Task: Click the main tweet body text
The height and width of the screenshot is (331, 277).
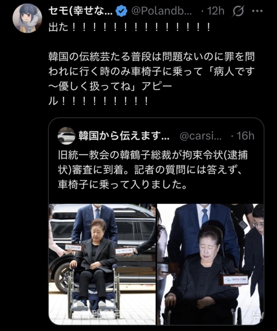Action: [x=152, y=79]
